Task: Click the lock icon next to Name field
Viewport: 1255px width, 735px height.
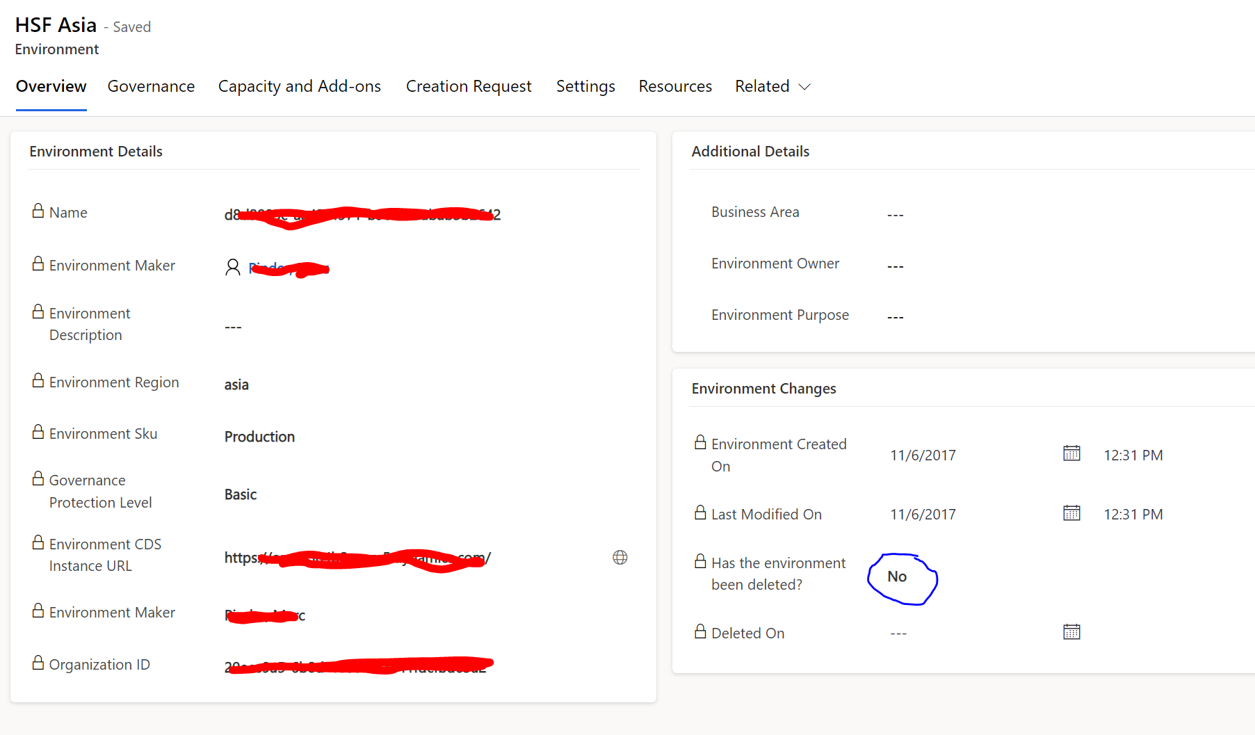Action: [37, 210]
